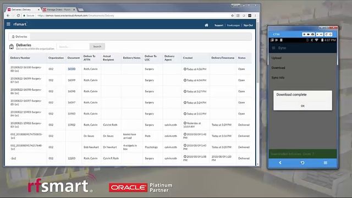Image resolution: width=352 pixels, height=198 pixels.
Task: Click document number 16098
Action: [71, 91]
